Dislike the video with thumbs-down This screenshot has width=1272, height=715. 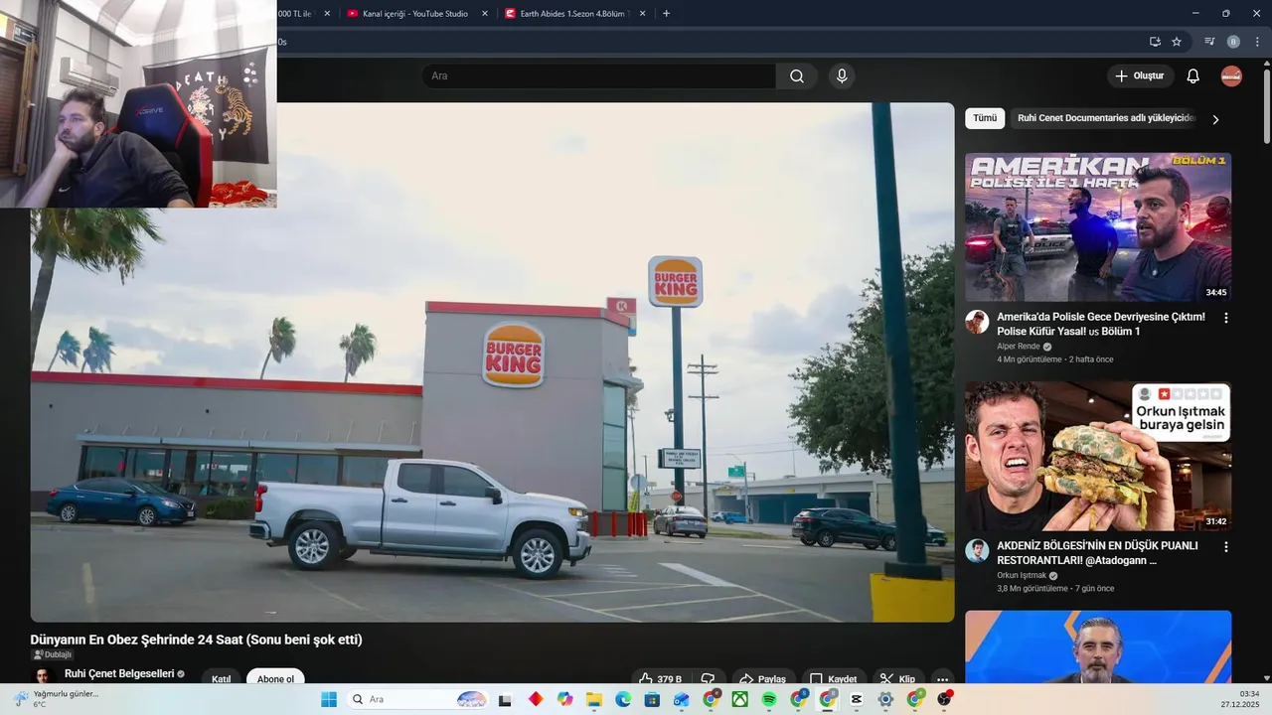(708, 679)
